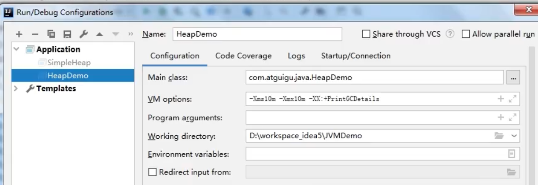Click IntelliJ icon in dialog title bar
This screenshot has width=538, height=185.
(x=8, y=12)
